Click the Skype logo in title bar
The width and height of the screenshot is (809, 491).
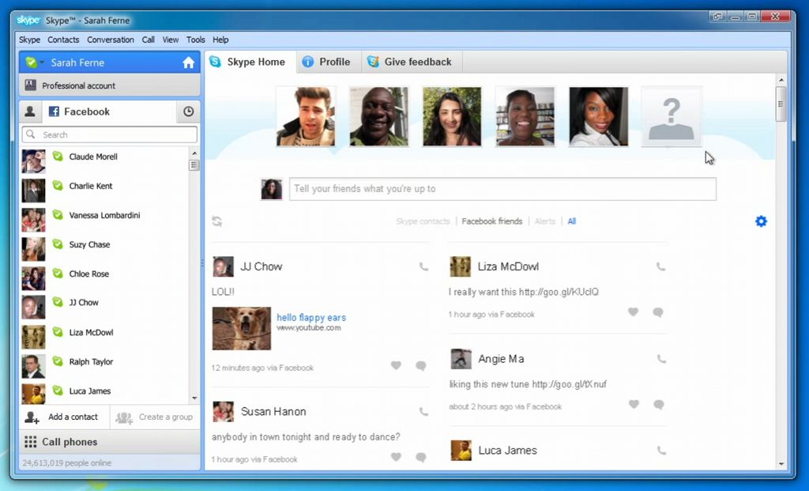(x=28, y=20)
